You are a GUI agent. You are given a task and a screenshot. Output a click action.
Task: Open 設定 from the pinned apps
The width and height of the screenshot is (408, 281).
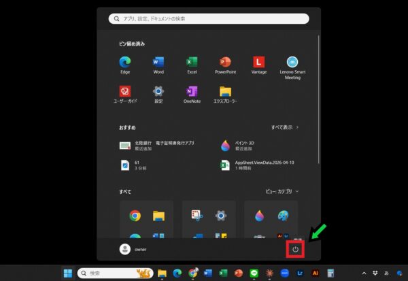click(x=158, y=95)
